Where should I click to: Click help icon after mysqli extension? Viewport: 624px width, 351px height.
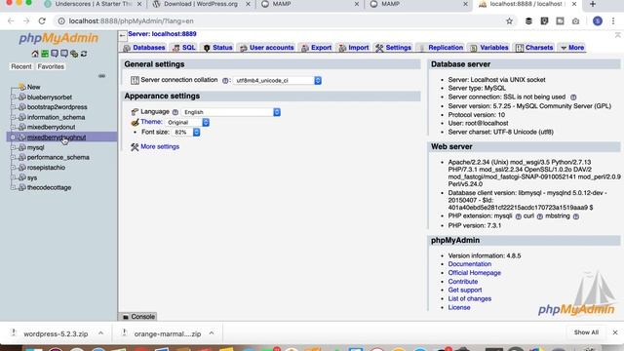[x=518, y=216]
